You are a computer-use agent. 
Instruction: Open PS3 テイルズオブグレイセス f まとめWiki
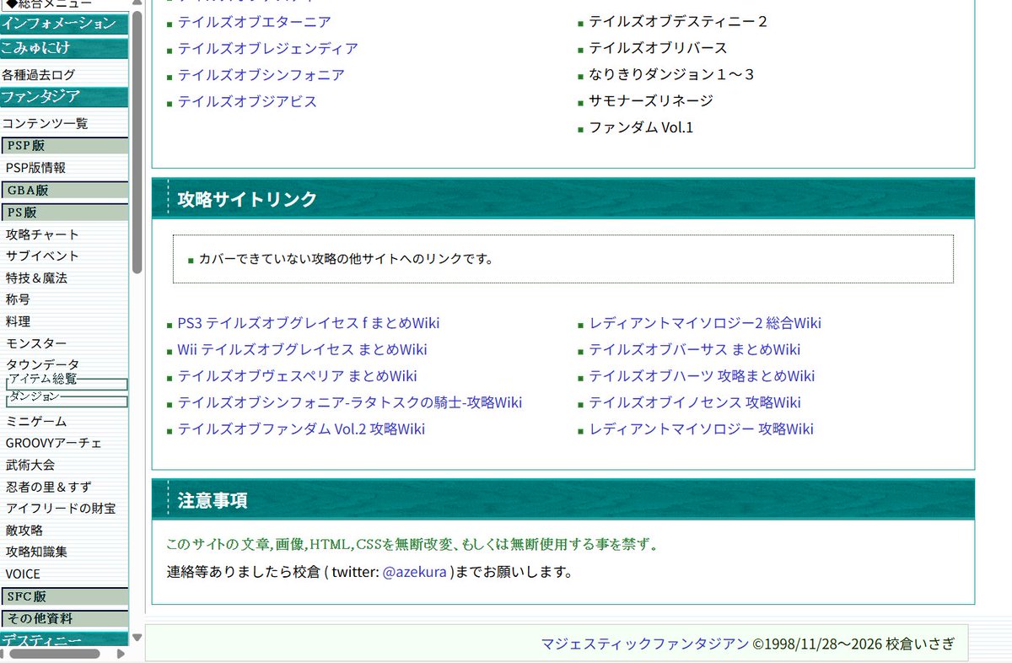pyautogui.click(x=309, y=323)
